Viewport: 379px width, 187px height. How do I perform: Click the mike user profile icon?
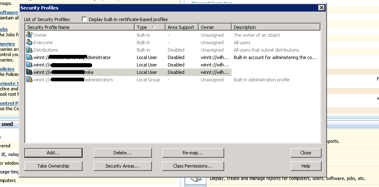pyautogui.click(x=29, y=72)
